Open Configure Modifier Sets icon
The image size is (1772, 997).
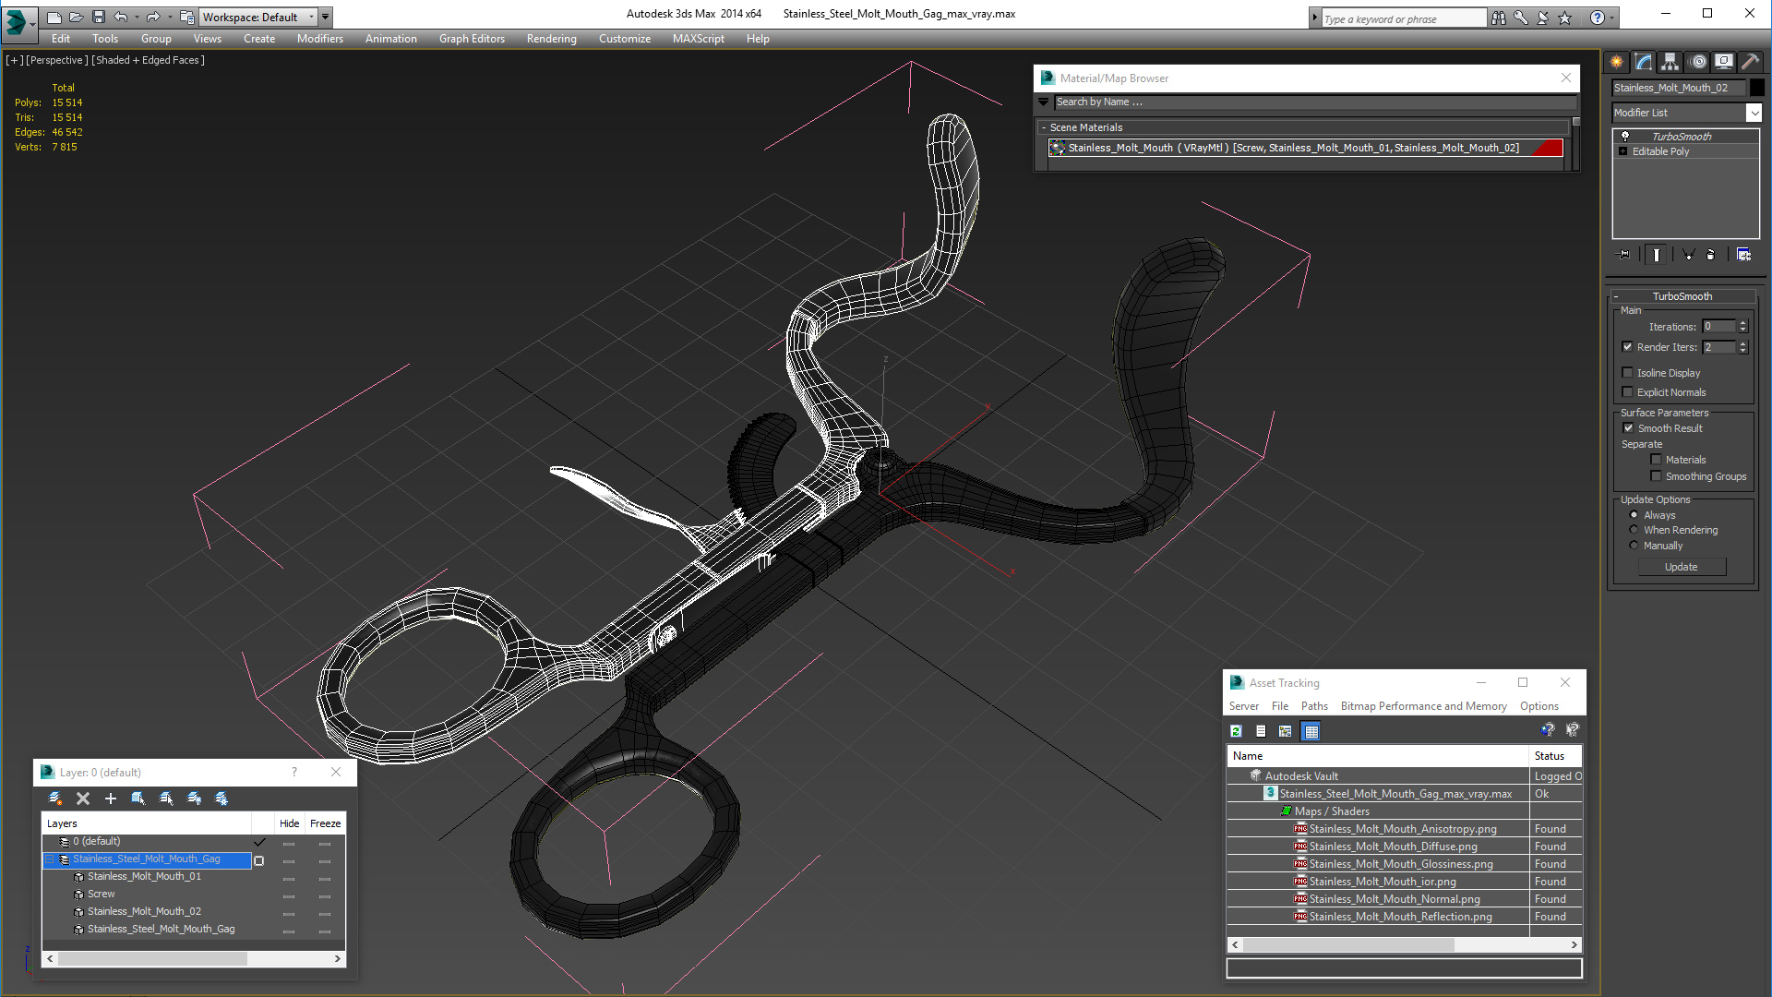coord(1743,255)
